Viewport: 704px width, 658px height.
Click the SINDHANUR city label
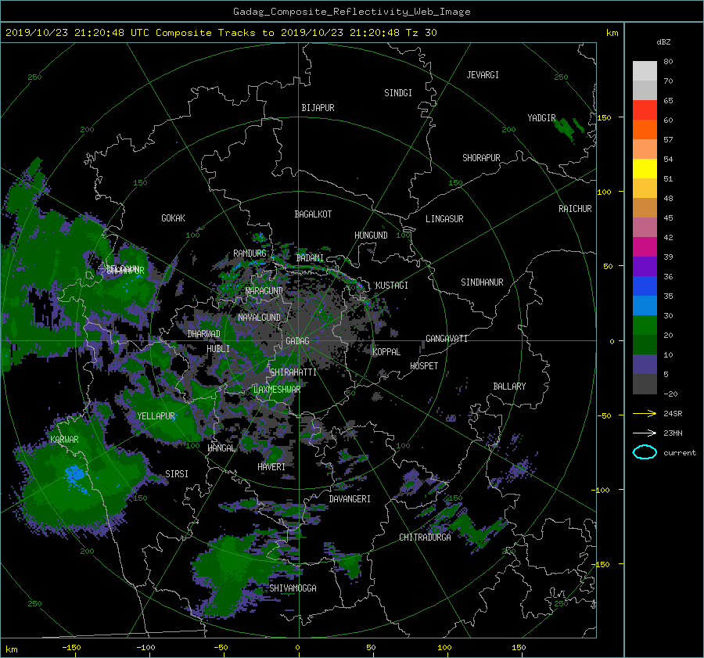[482, 282]
